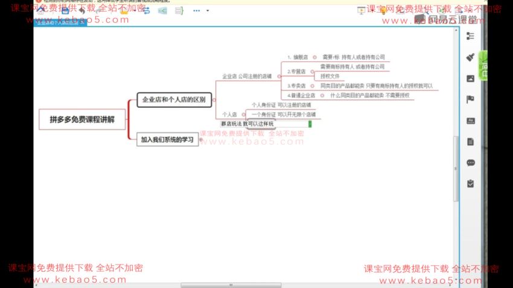Screen dimensions: 513x288
Task: Click inside the 群店玩法 就可以这样玩 edit field
Action: (266, 124)
